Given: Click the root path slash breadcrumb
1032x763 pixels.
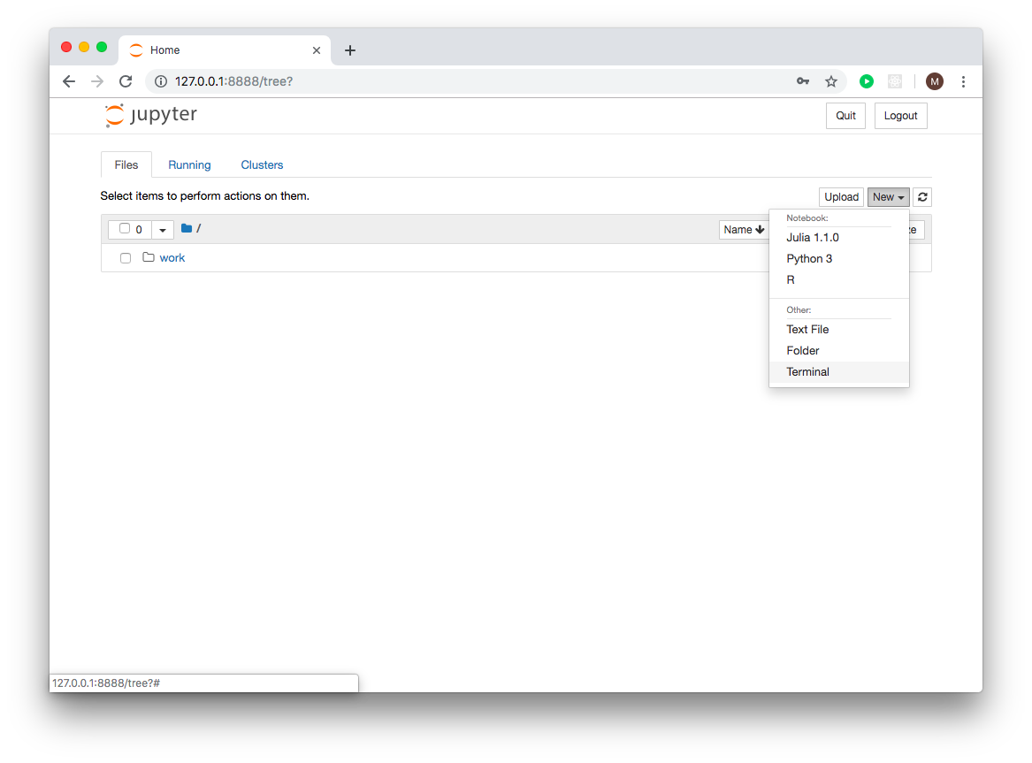Looking at the screenshot, I should [199, 228].
